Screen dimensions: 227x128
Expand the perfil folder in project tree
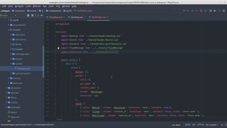click(9, 20)
